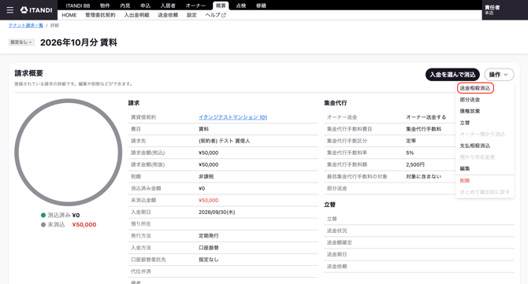The width and height of the screenshot is (528, 284).
Task: Click the 集金代行手数料額 2,500円 value
Action: [x=415, y=164]
